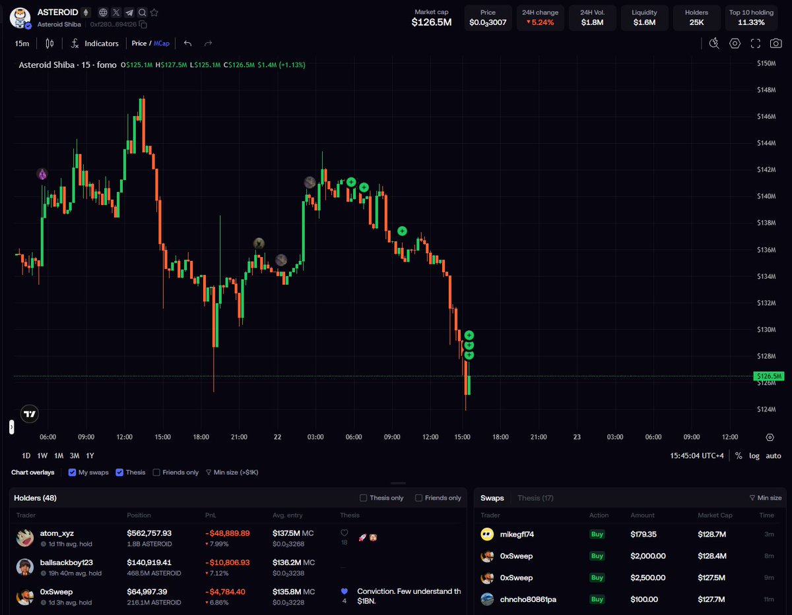Uncheck the Thesis chart overlay

pos(119,472)
